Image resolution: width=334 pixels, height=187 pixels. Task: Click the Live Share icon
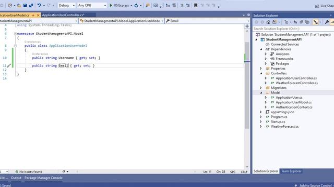pos(317,6)
